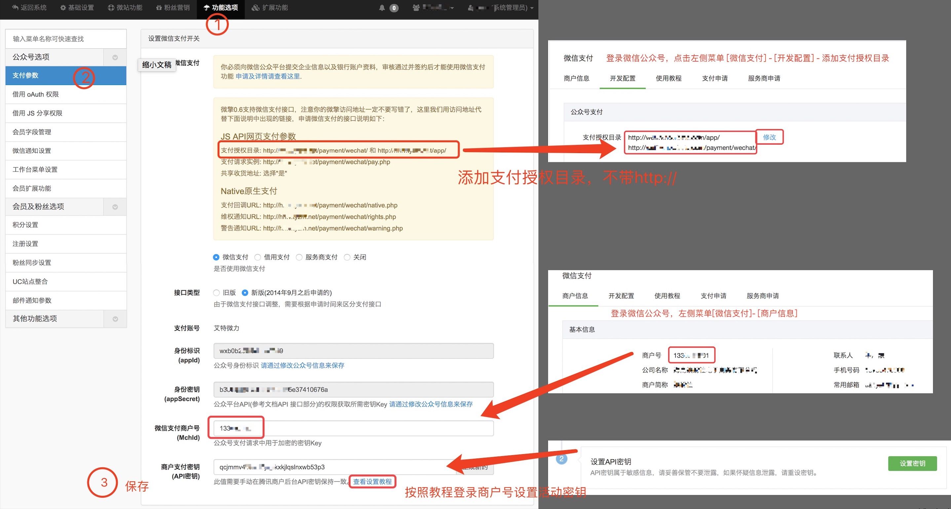Open the 使用教程 tab
The height and width of the screenshot is (509, 951).
(668, 78)
